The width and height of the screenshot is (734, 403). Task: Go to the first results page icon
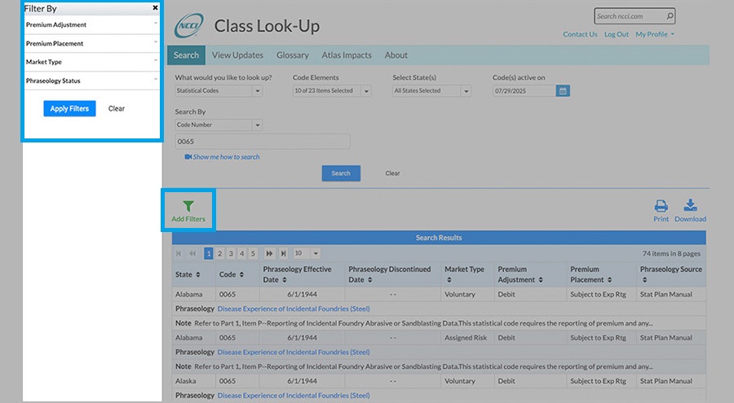point(179,253)
